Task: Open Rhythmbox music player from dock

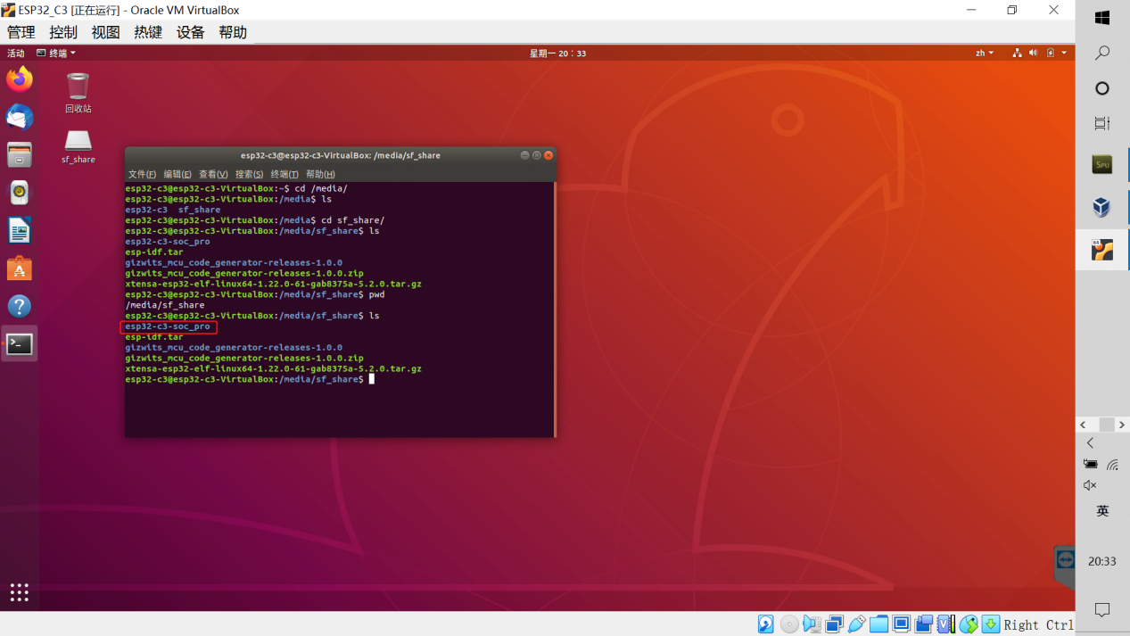Action: [19, 193]
